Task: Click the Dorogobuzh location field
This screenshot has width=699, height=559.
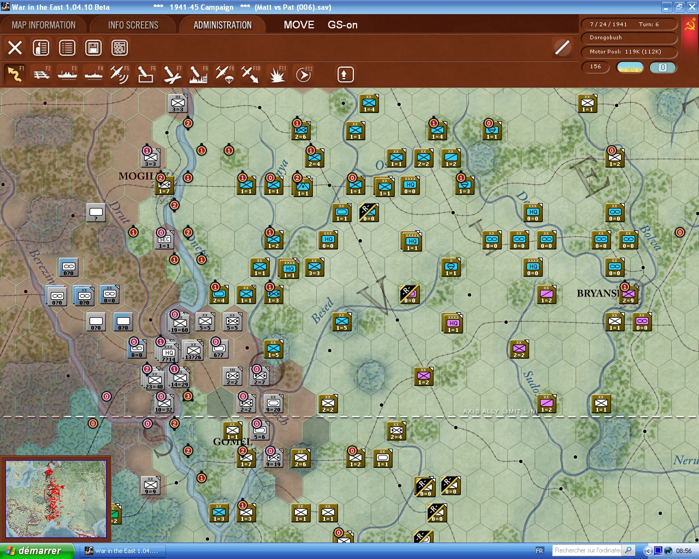Action: [x=630, y=38]
